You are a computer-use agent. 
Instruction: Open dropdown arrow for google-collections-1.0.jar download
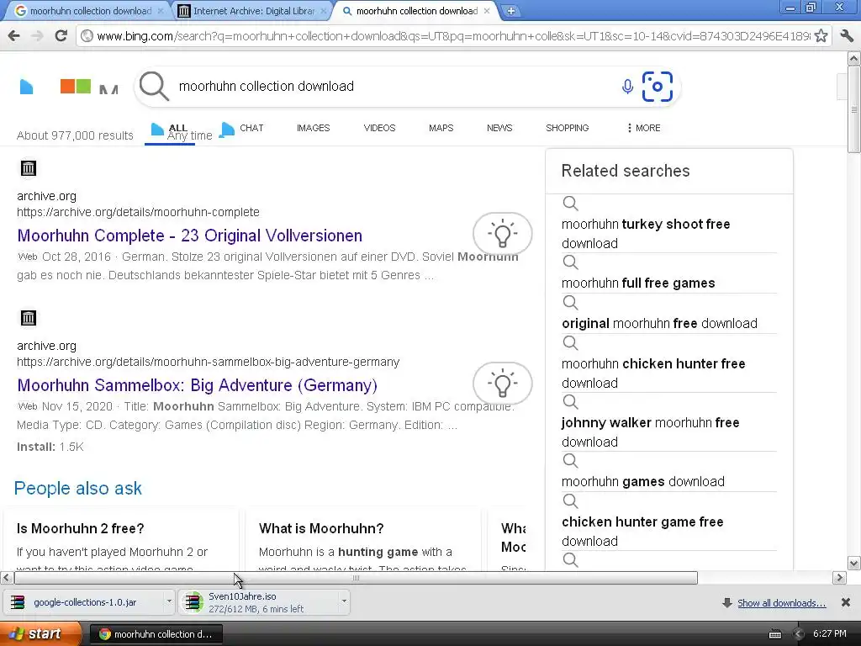pyautogui.click(x=169, y=601)
